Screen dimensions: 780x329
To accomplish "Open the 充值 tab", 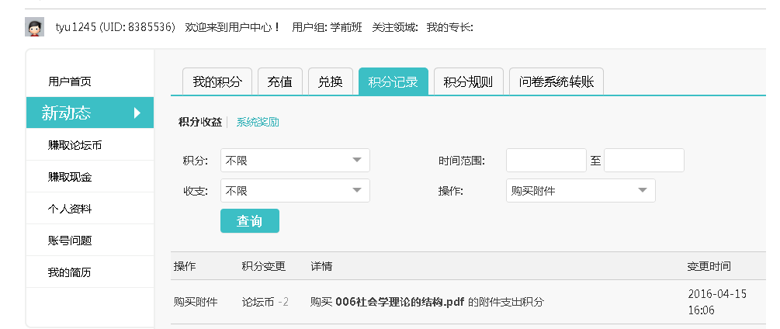I will click(x=279, y=81).
